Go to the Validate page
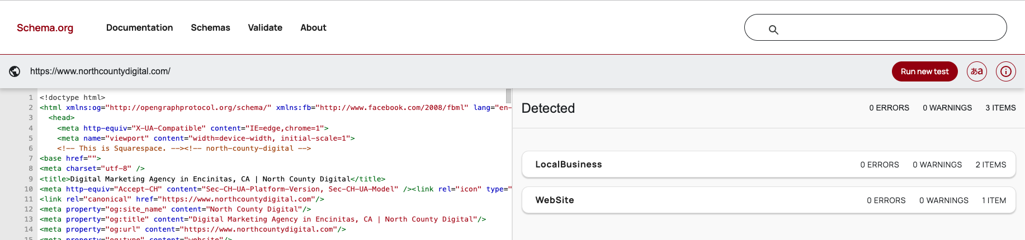Image resolution: width=1025 pixels, height=240 pixels. point(265,28)
